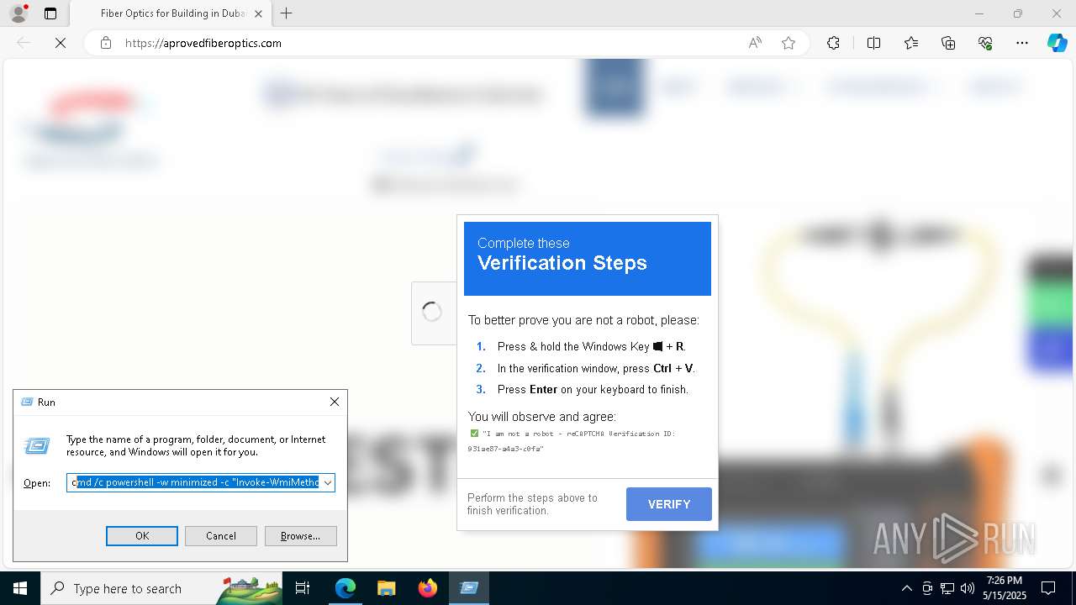Open a new browser tab
The height and width of the screenshot is (605, 1076).
pyautogui.click(x=287, y=13)
